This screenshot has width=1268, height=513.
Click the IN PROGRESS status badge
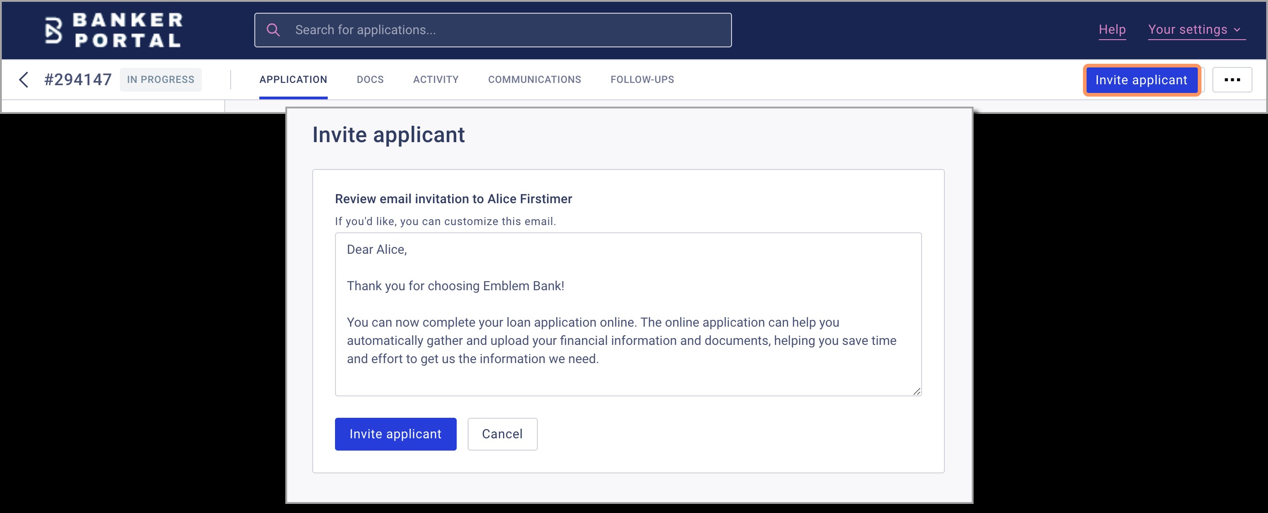click(x=160, y=80)
